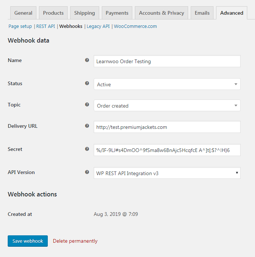The width and height of the screenshot is (255, 257).
Task: Focus the Name input field
Action: coord(167,61)
